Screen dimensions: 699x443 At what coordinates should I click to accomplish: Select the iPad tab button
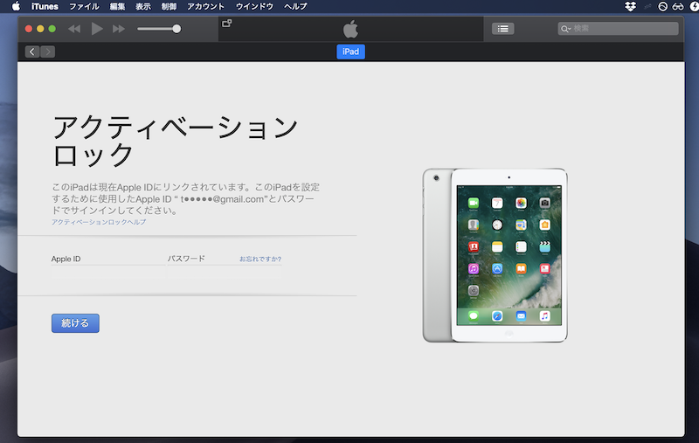tap(350, 52)
